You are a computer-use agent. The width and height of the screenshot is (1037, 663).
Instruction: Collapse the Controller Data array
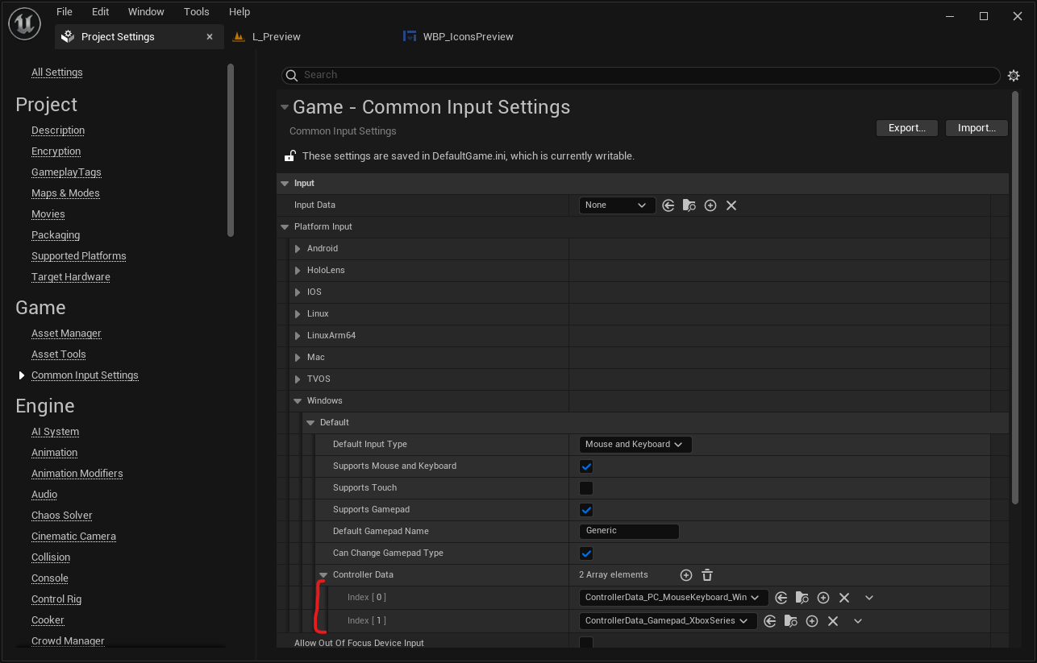click(x=323, y=575)
